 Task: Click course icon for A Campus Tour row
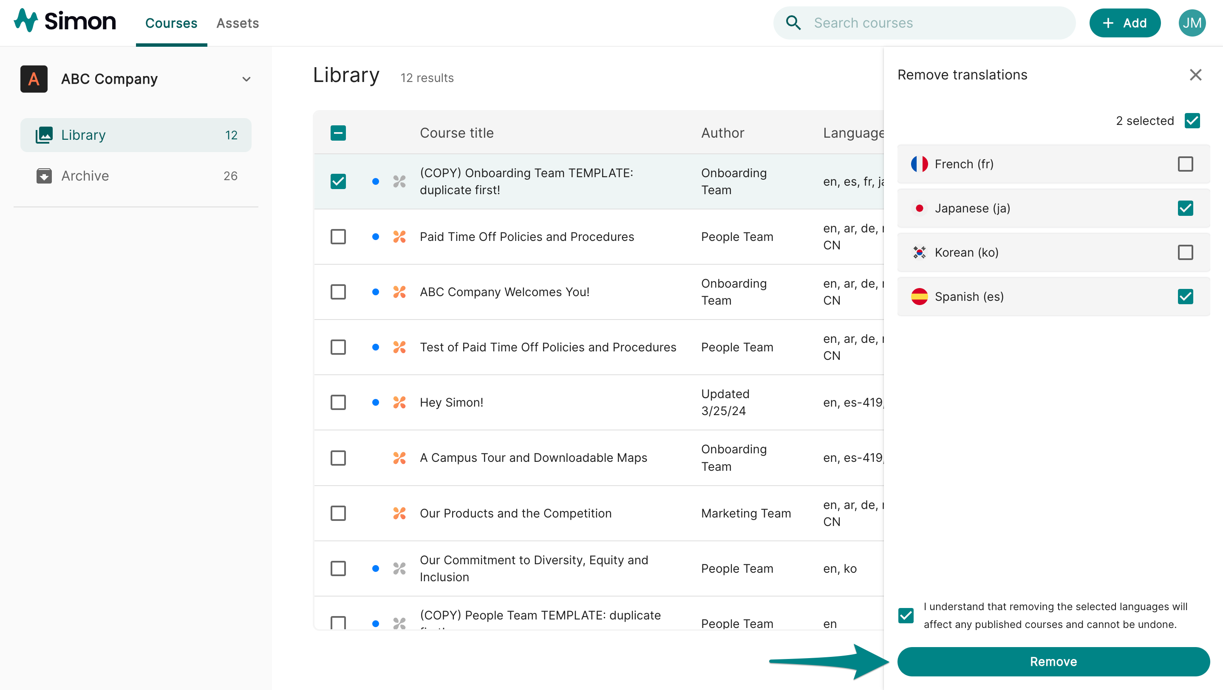[399, 458]
